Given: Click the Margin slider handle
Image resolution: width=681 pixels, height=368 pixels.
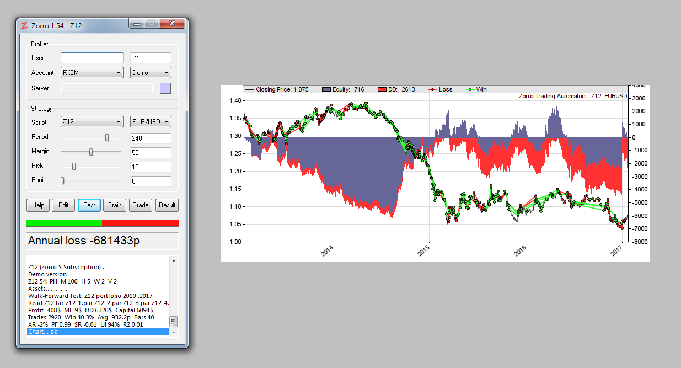Looking at the screenshot, I should point(91,152).
